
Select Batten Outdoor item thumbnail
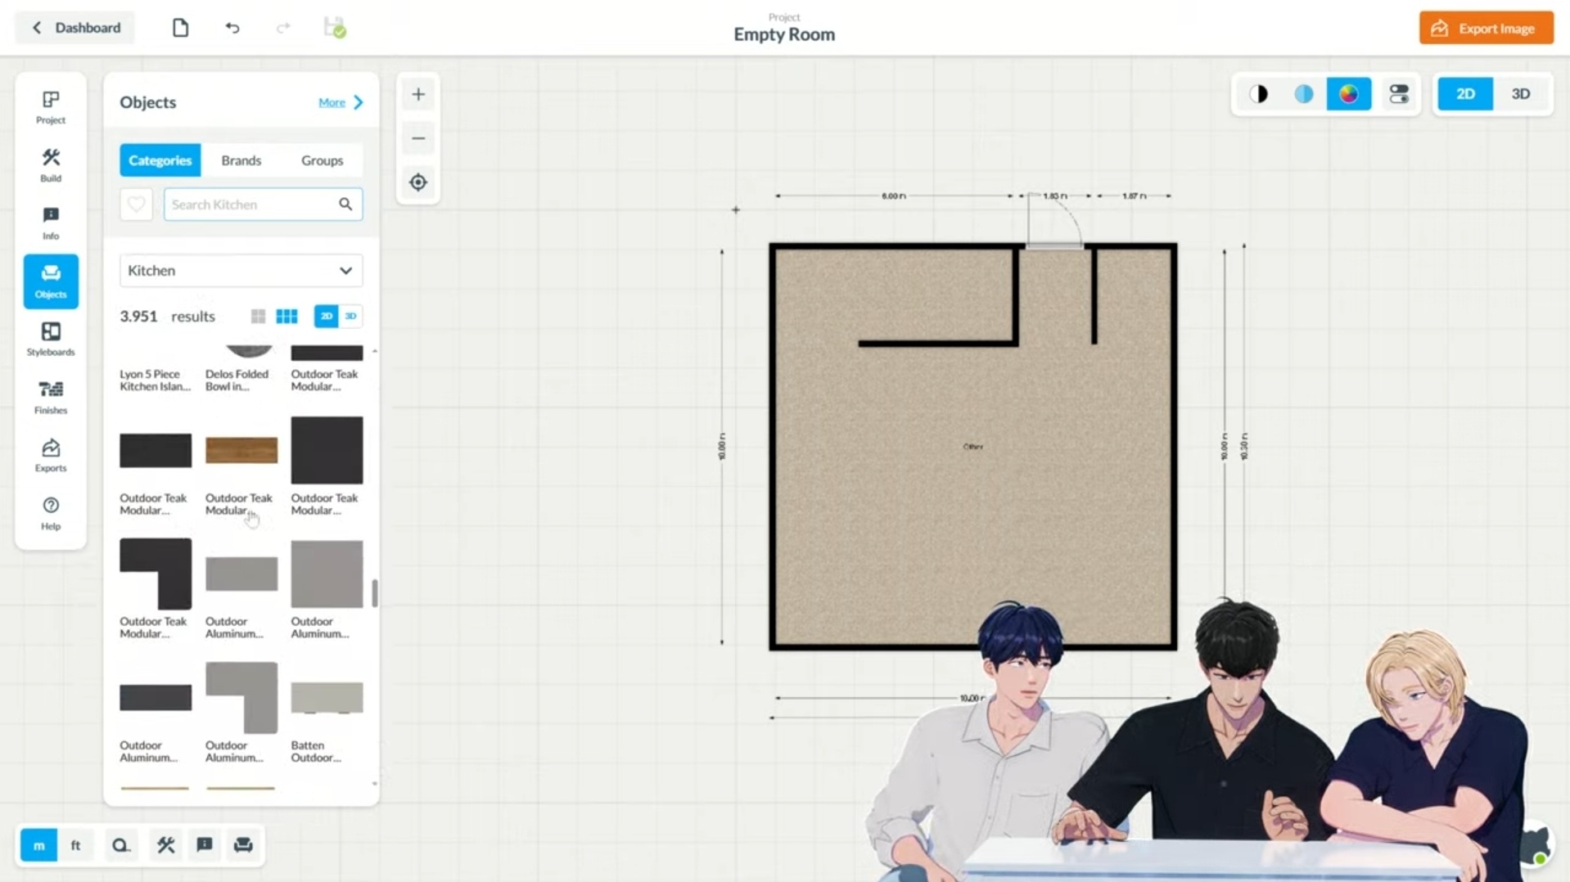(327, 697)
